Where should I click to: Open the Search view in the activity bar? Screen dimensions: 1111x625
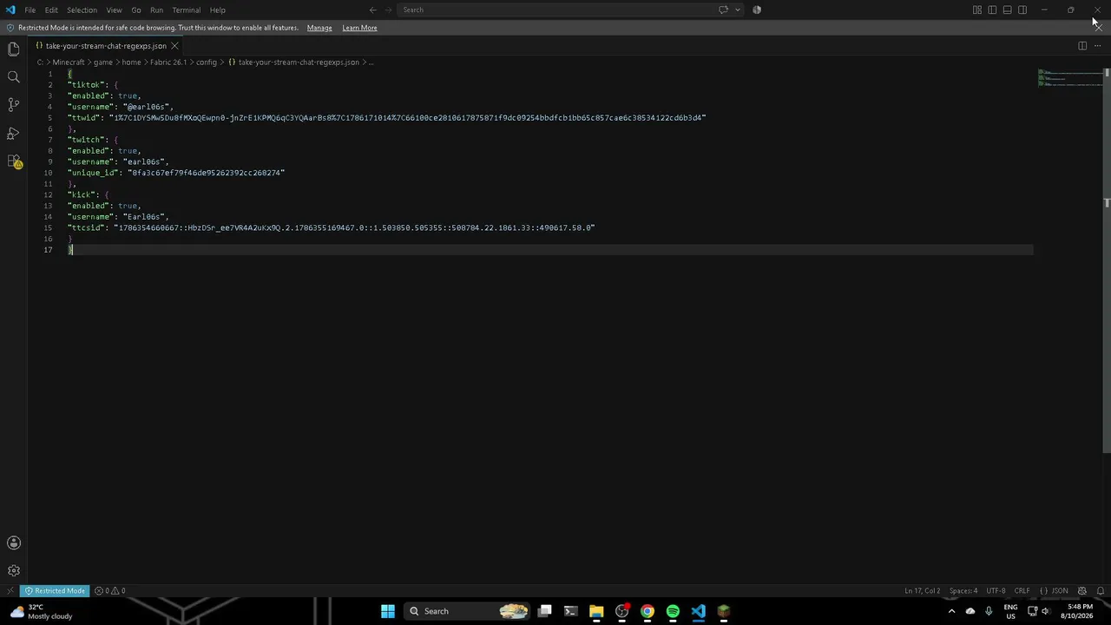[x=14, y=77]
